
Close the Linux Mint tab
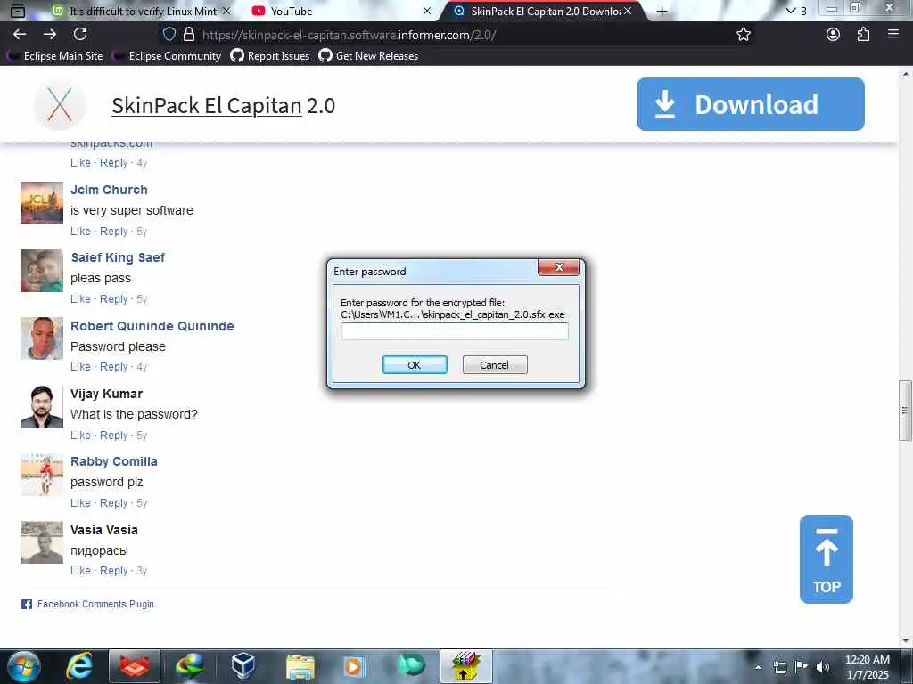[x=226, y=11]
